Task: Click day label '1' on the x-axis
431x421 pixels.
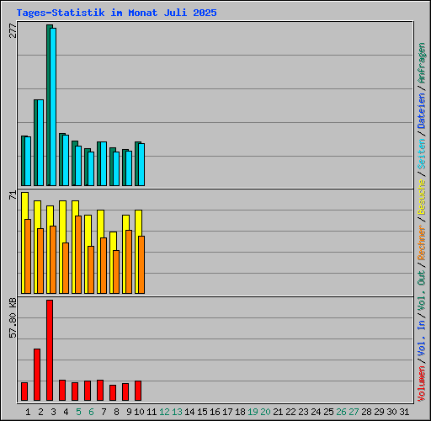Action: pos(28,412)
